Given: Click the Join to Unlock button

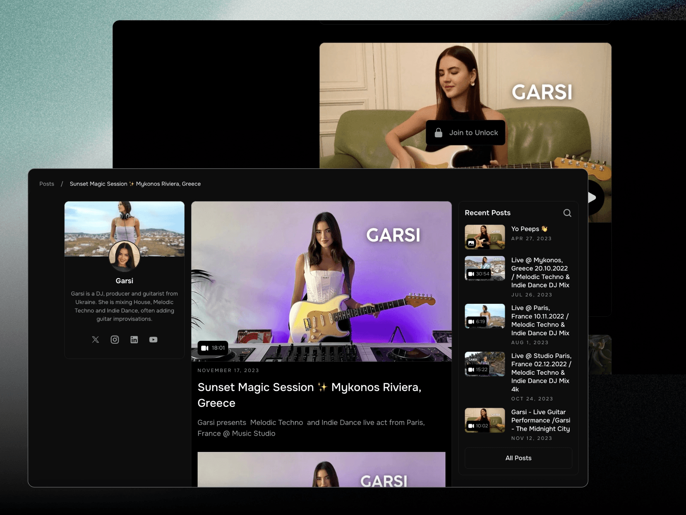Looking at the screenshot, I should click(466, 133).
